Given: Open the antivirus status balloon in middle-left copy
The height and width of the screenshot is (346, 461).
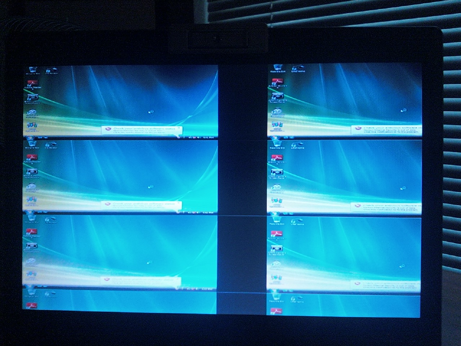Looking at the screenshot, I should pyautogui.click(x=141, y=205).
